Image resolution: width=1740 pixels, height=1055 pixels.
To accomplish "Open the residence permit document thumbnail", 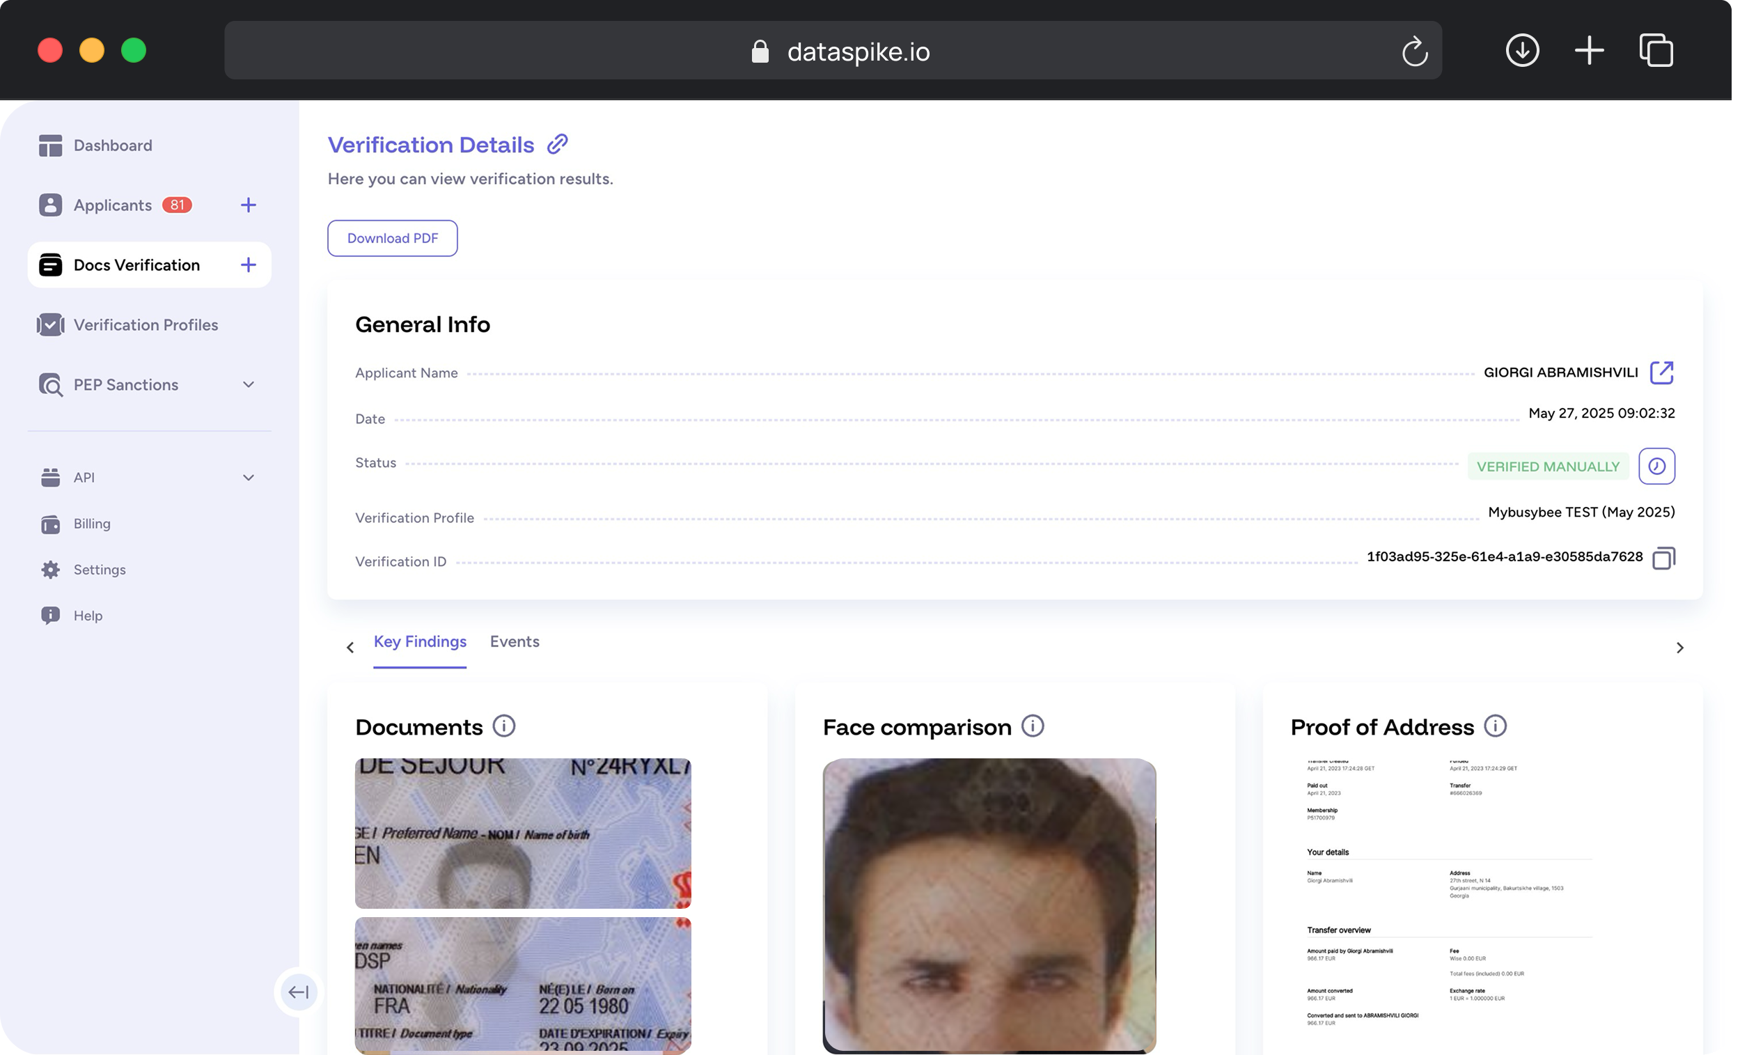I will tap(523, 834).
